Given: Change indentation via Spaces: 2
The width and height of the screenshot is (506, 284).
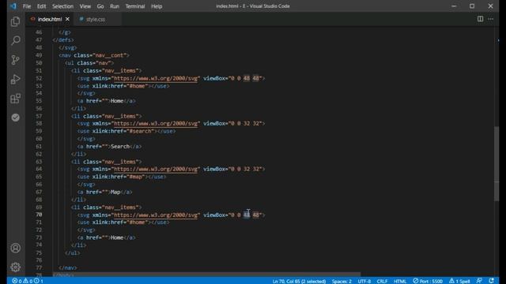Looking at the screenshot, I should (342, 281).
